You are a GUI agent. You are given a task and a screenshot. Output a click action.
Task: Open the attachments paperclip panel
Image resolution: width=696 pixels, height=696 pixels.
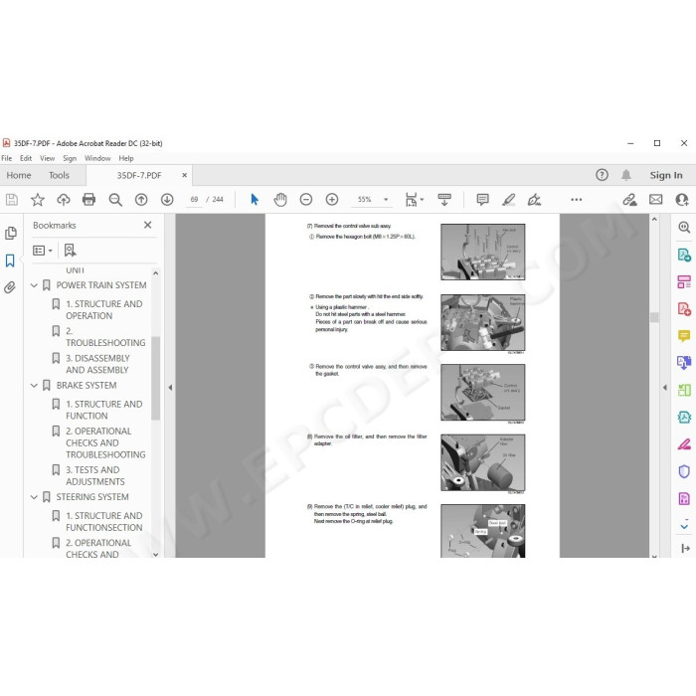pyautogui.click(x=10, y=287)
